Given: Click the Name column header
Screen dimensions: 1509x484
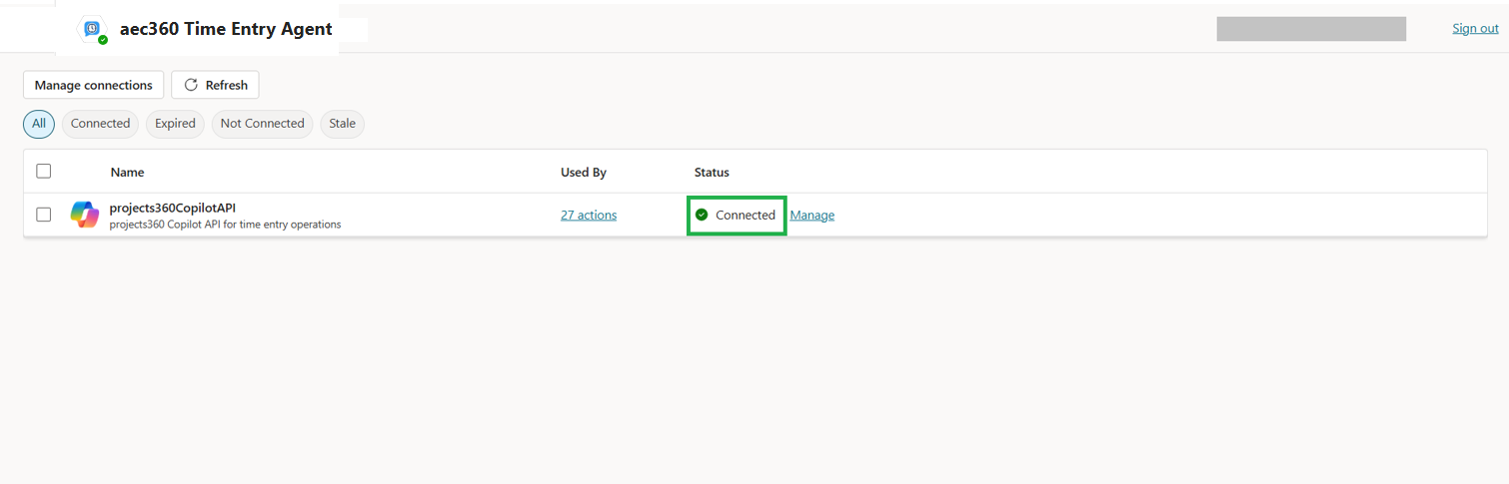Looking at the screenshot, I should [x=127, y=172].
